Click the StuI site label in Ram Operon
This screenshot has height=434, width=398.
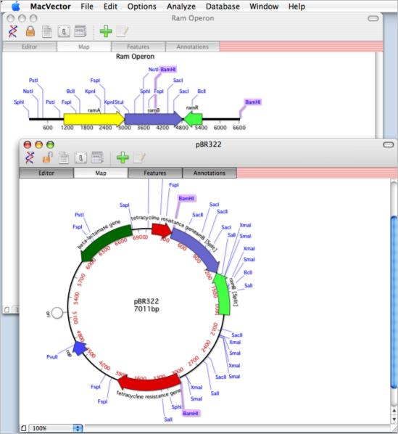point(119,102)
